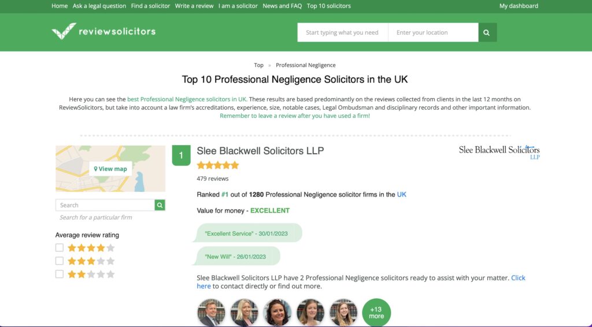Image resolution: width=592 pixels, height=327 pixels.
Task: Go to My dashboard
Action: pyautogui.click(x=519, y=6)
